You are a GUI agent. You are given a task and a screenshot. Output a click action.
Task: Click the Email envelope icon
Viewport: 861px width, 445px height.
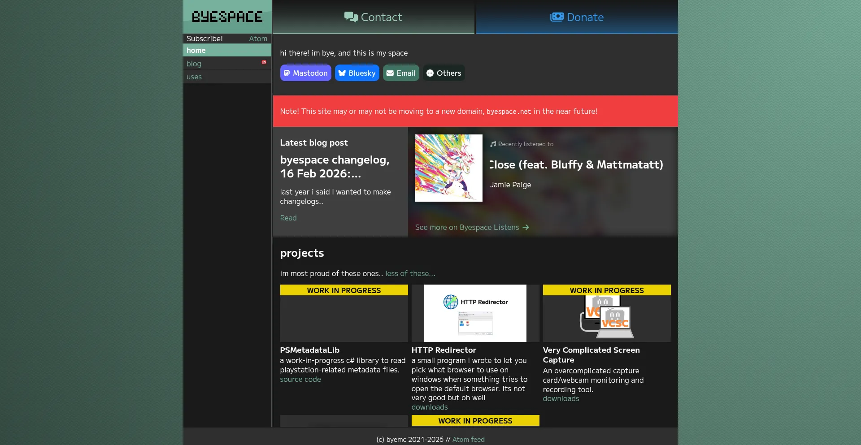390,73
